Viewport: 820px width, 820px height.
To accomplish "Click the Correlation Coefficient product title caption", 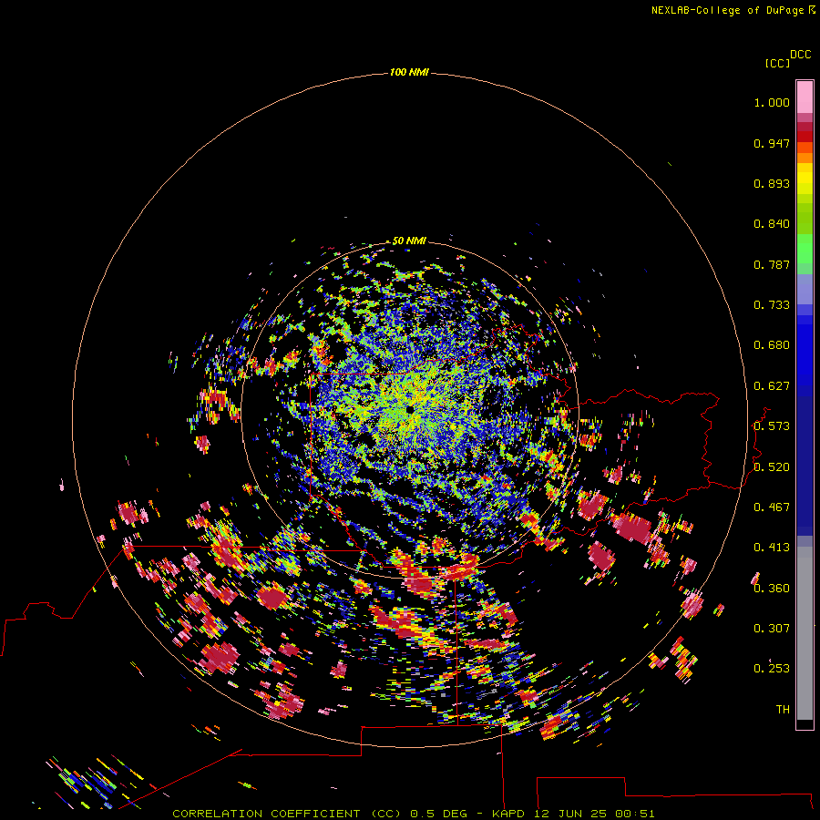I will point(414,814).
